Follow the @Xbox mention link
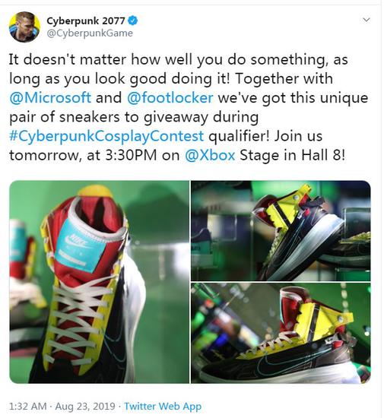This screenshot has width=384, height=418. (x=210, y=155)
